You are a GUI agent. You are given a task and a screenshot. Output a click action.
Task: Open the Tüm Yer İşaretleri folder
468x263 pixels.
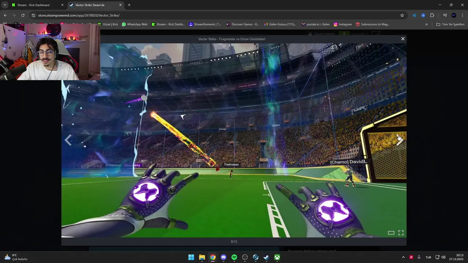(450, 24)
